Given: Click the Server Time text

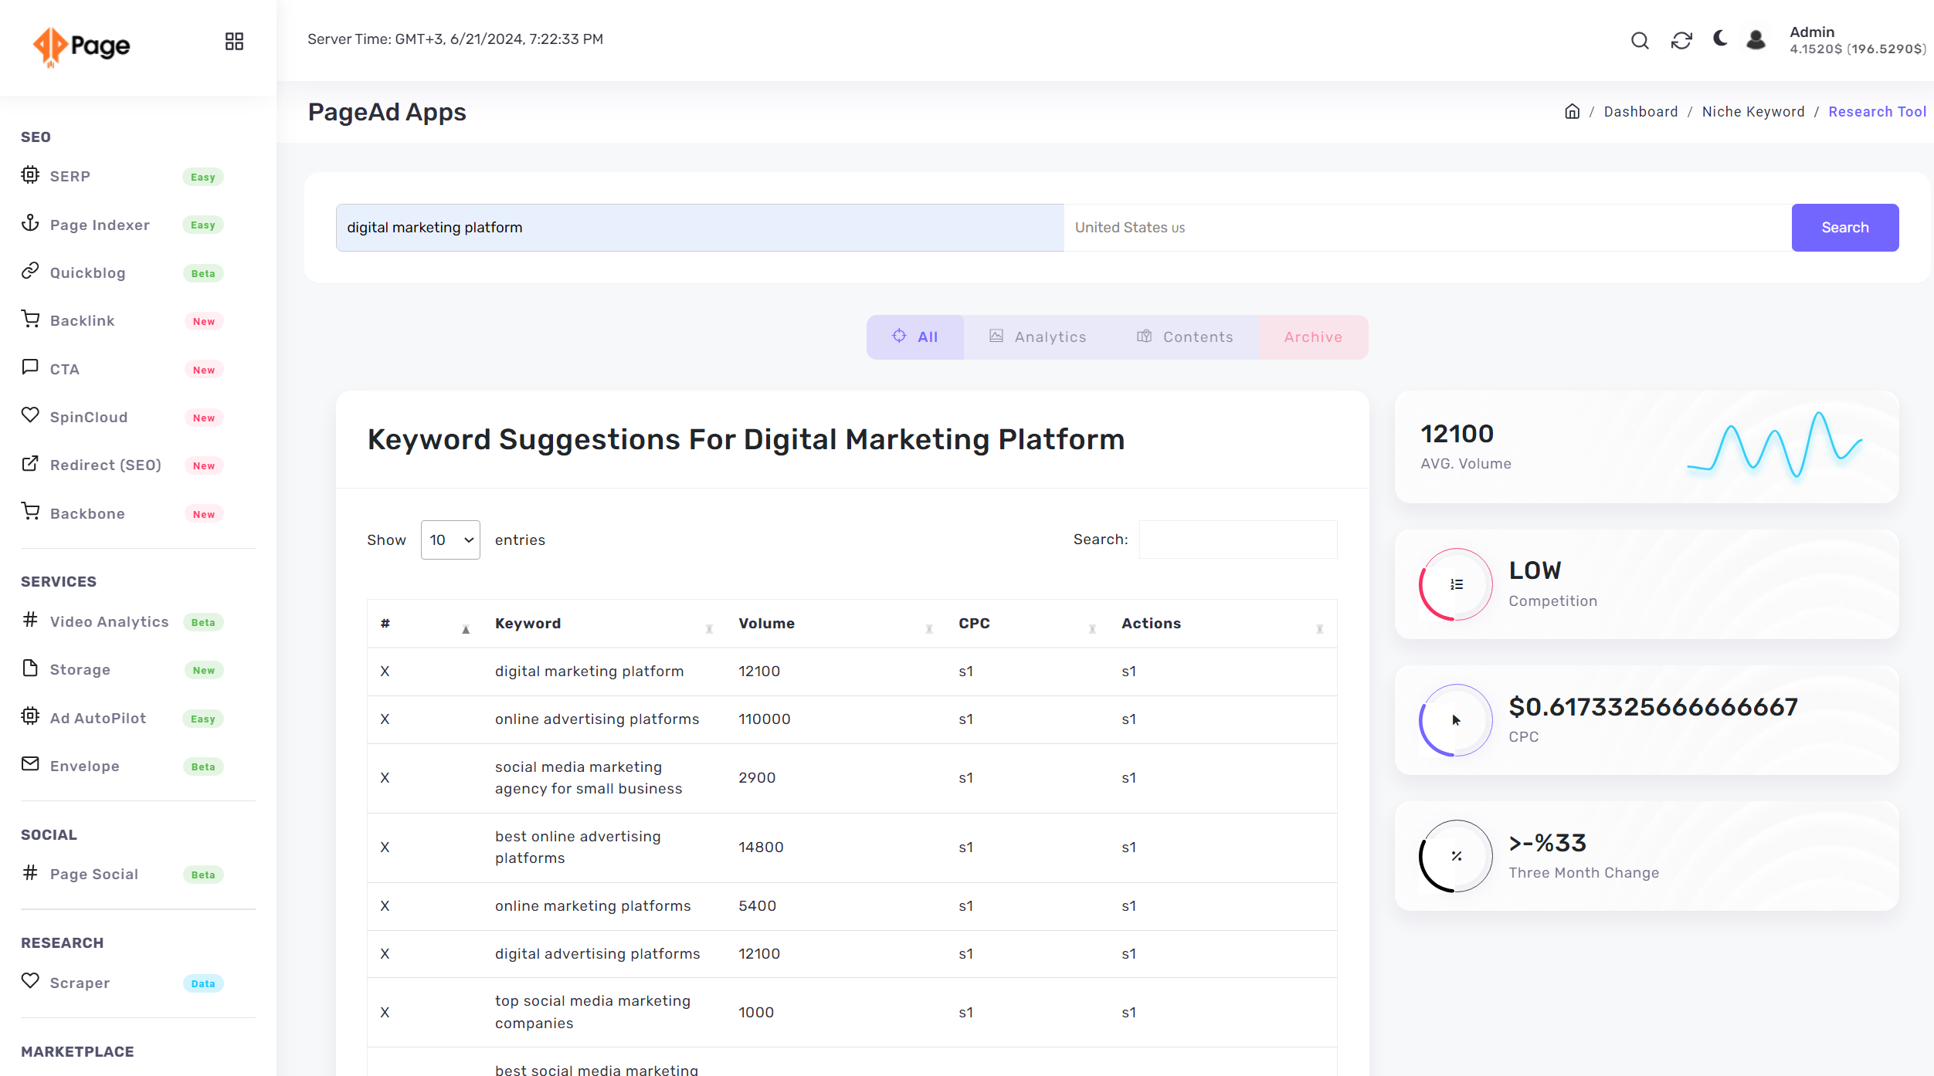Looking at the screenshot, I should [455, 39].
